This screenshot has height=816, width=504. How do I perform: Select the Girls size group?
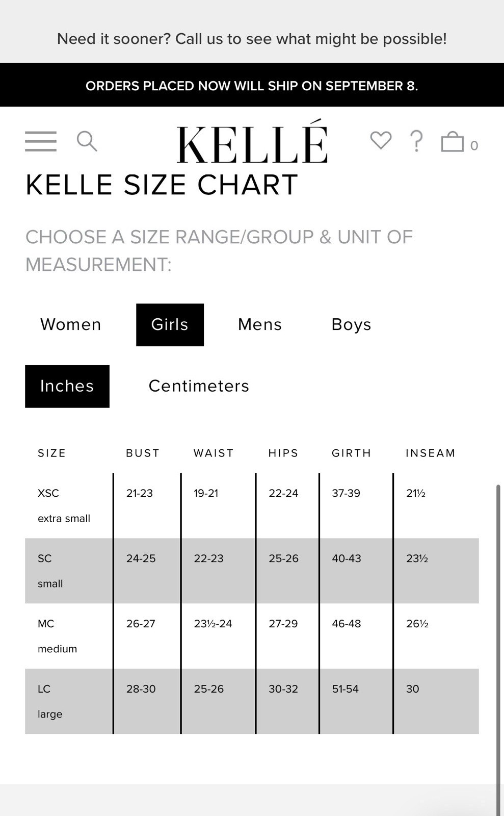point(170,325)
